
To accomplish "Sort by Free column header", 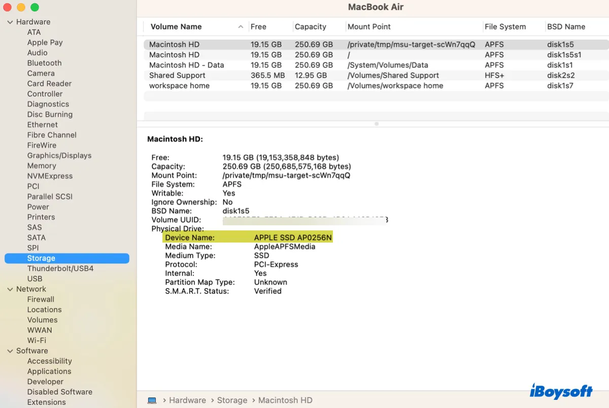I will click(x=258, y=27).
